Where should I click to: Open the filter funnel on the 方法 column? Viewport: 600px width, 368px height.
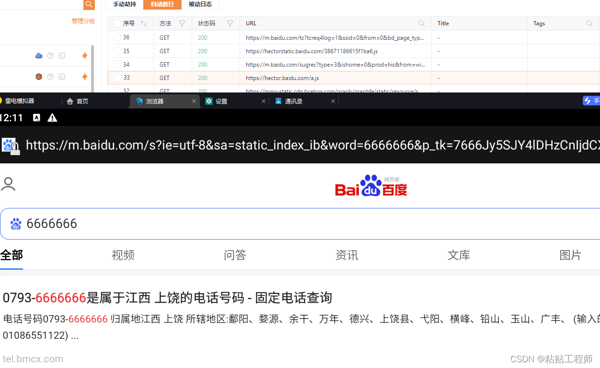point(183,23)
